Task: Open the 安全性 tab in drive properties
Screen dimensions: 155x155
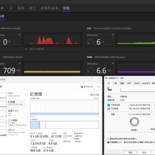Action: coord(137,83)
